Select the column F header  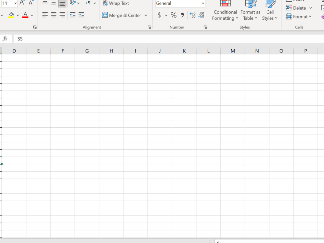click(x=63, y=51)
